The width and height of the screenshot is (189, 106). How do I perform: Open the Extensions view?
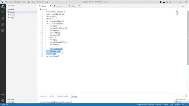(3, 30)
